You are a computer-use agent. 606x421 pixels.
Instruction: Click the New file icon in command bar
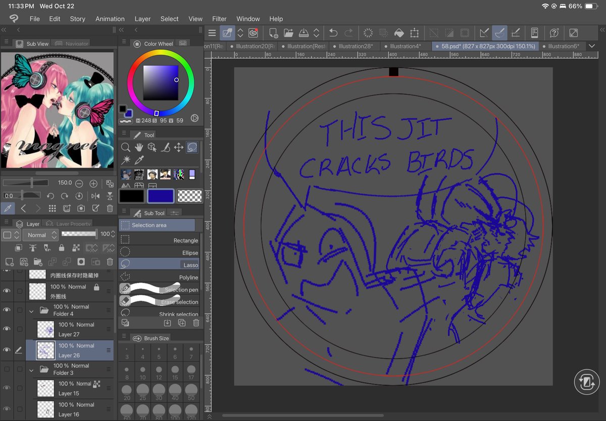pos(273,33)
